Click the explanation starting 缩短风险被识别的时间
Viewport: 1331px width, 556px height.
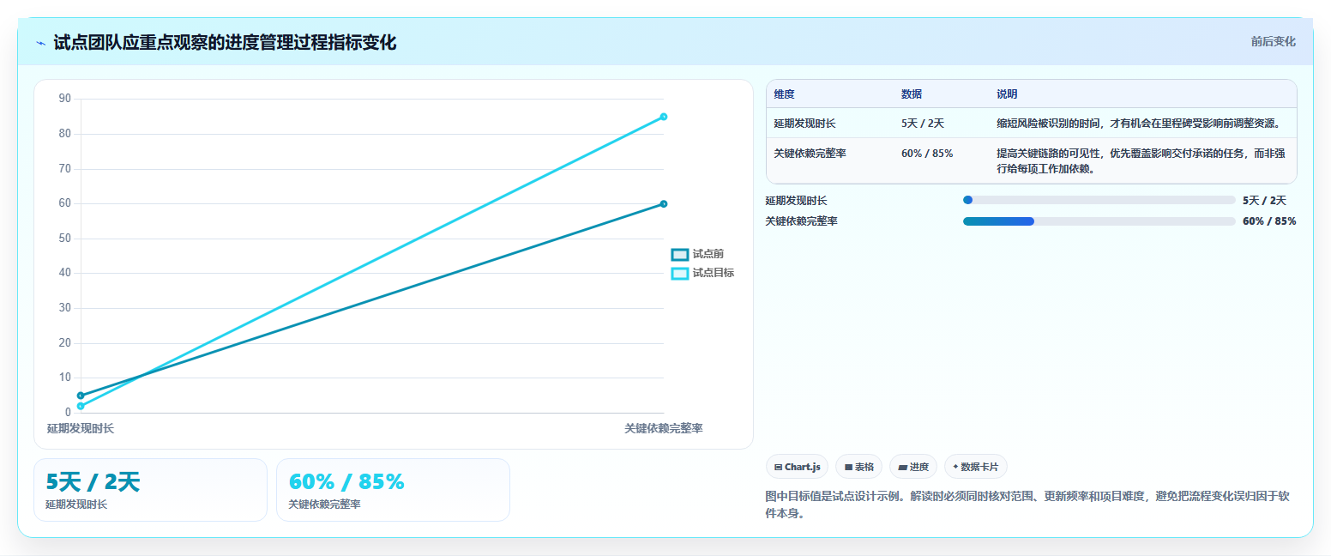click(x=1139, y=124)
